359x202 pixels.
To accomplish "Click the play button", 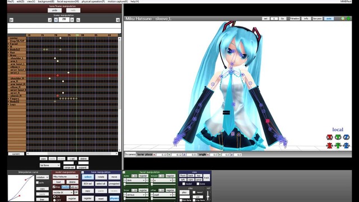I will click(185, 192).
